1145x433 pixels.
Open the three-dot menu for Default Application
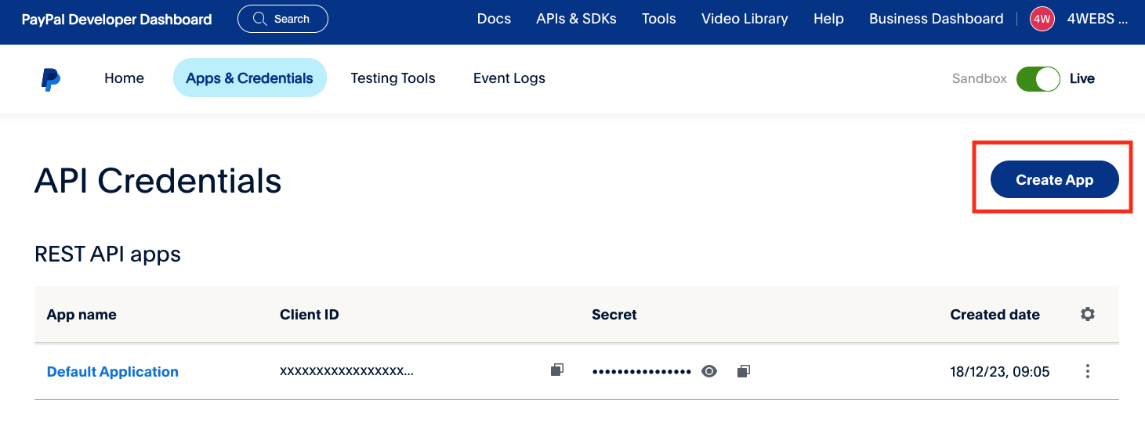(x=1088, y=371)
